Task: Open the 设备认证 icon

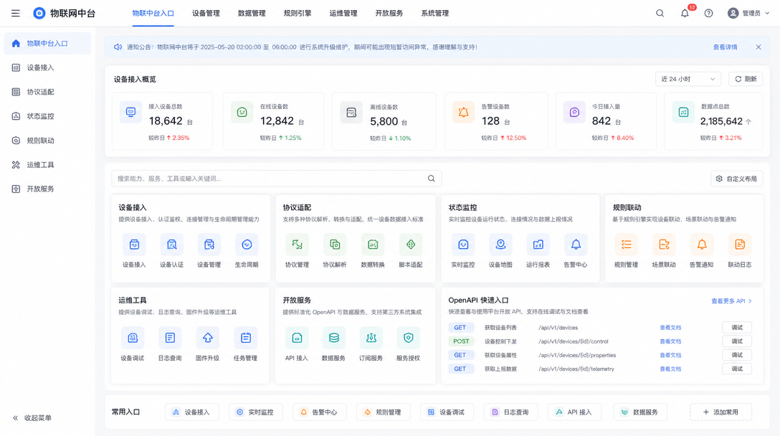Action: pos(171,245)
